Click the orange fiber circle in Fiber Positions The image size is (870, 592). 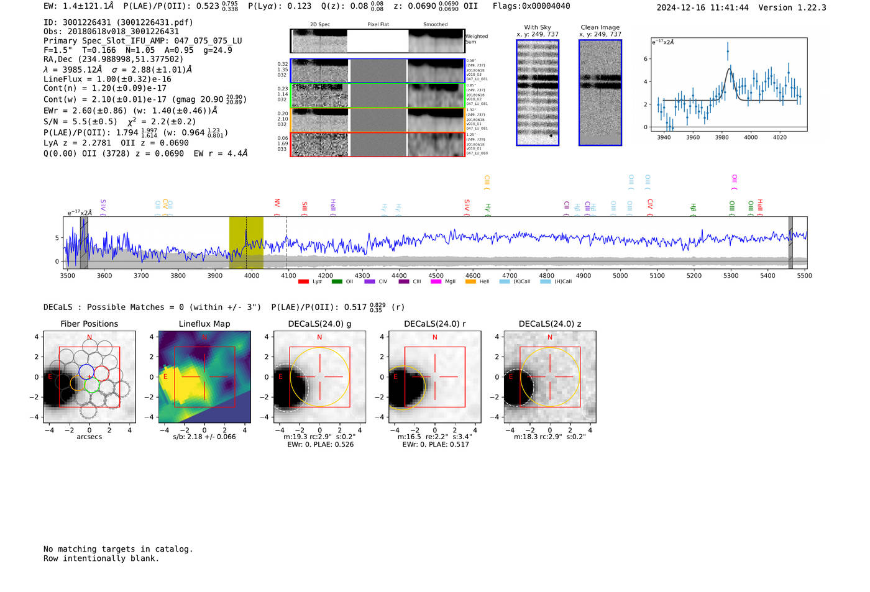pos(78,383)
